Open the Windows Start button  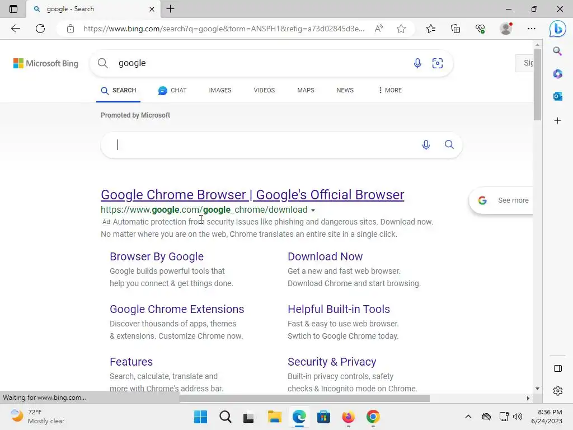coord(200,417)
